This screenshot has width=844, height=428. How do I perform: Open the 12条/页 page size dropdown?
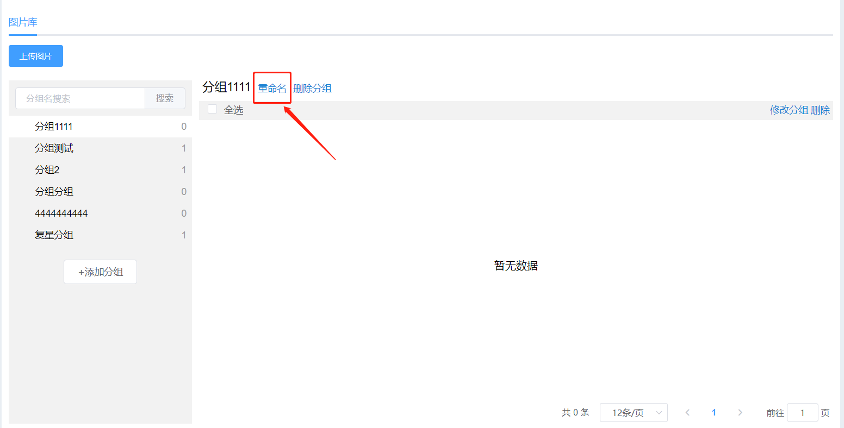(x=634, y=413)
